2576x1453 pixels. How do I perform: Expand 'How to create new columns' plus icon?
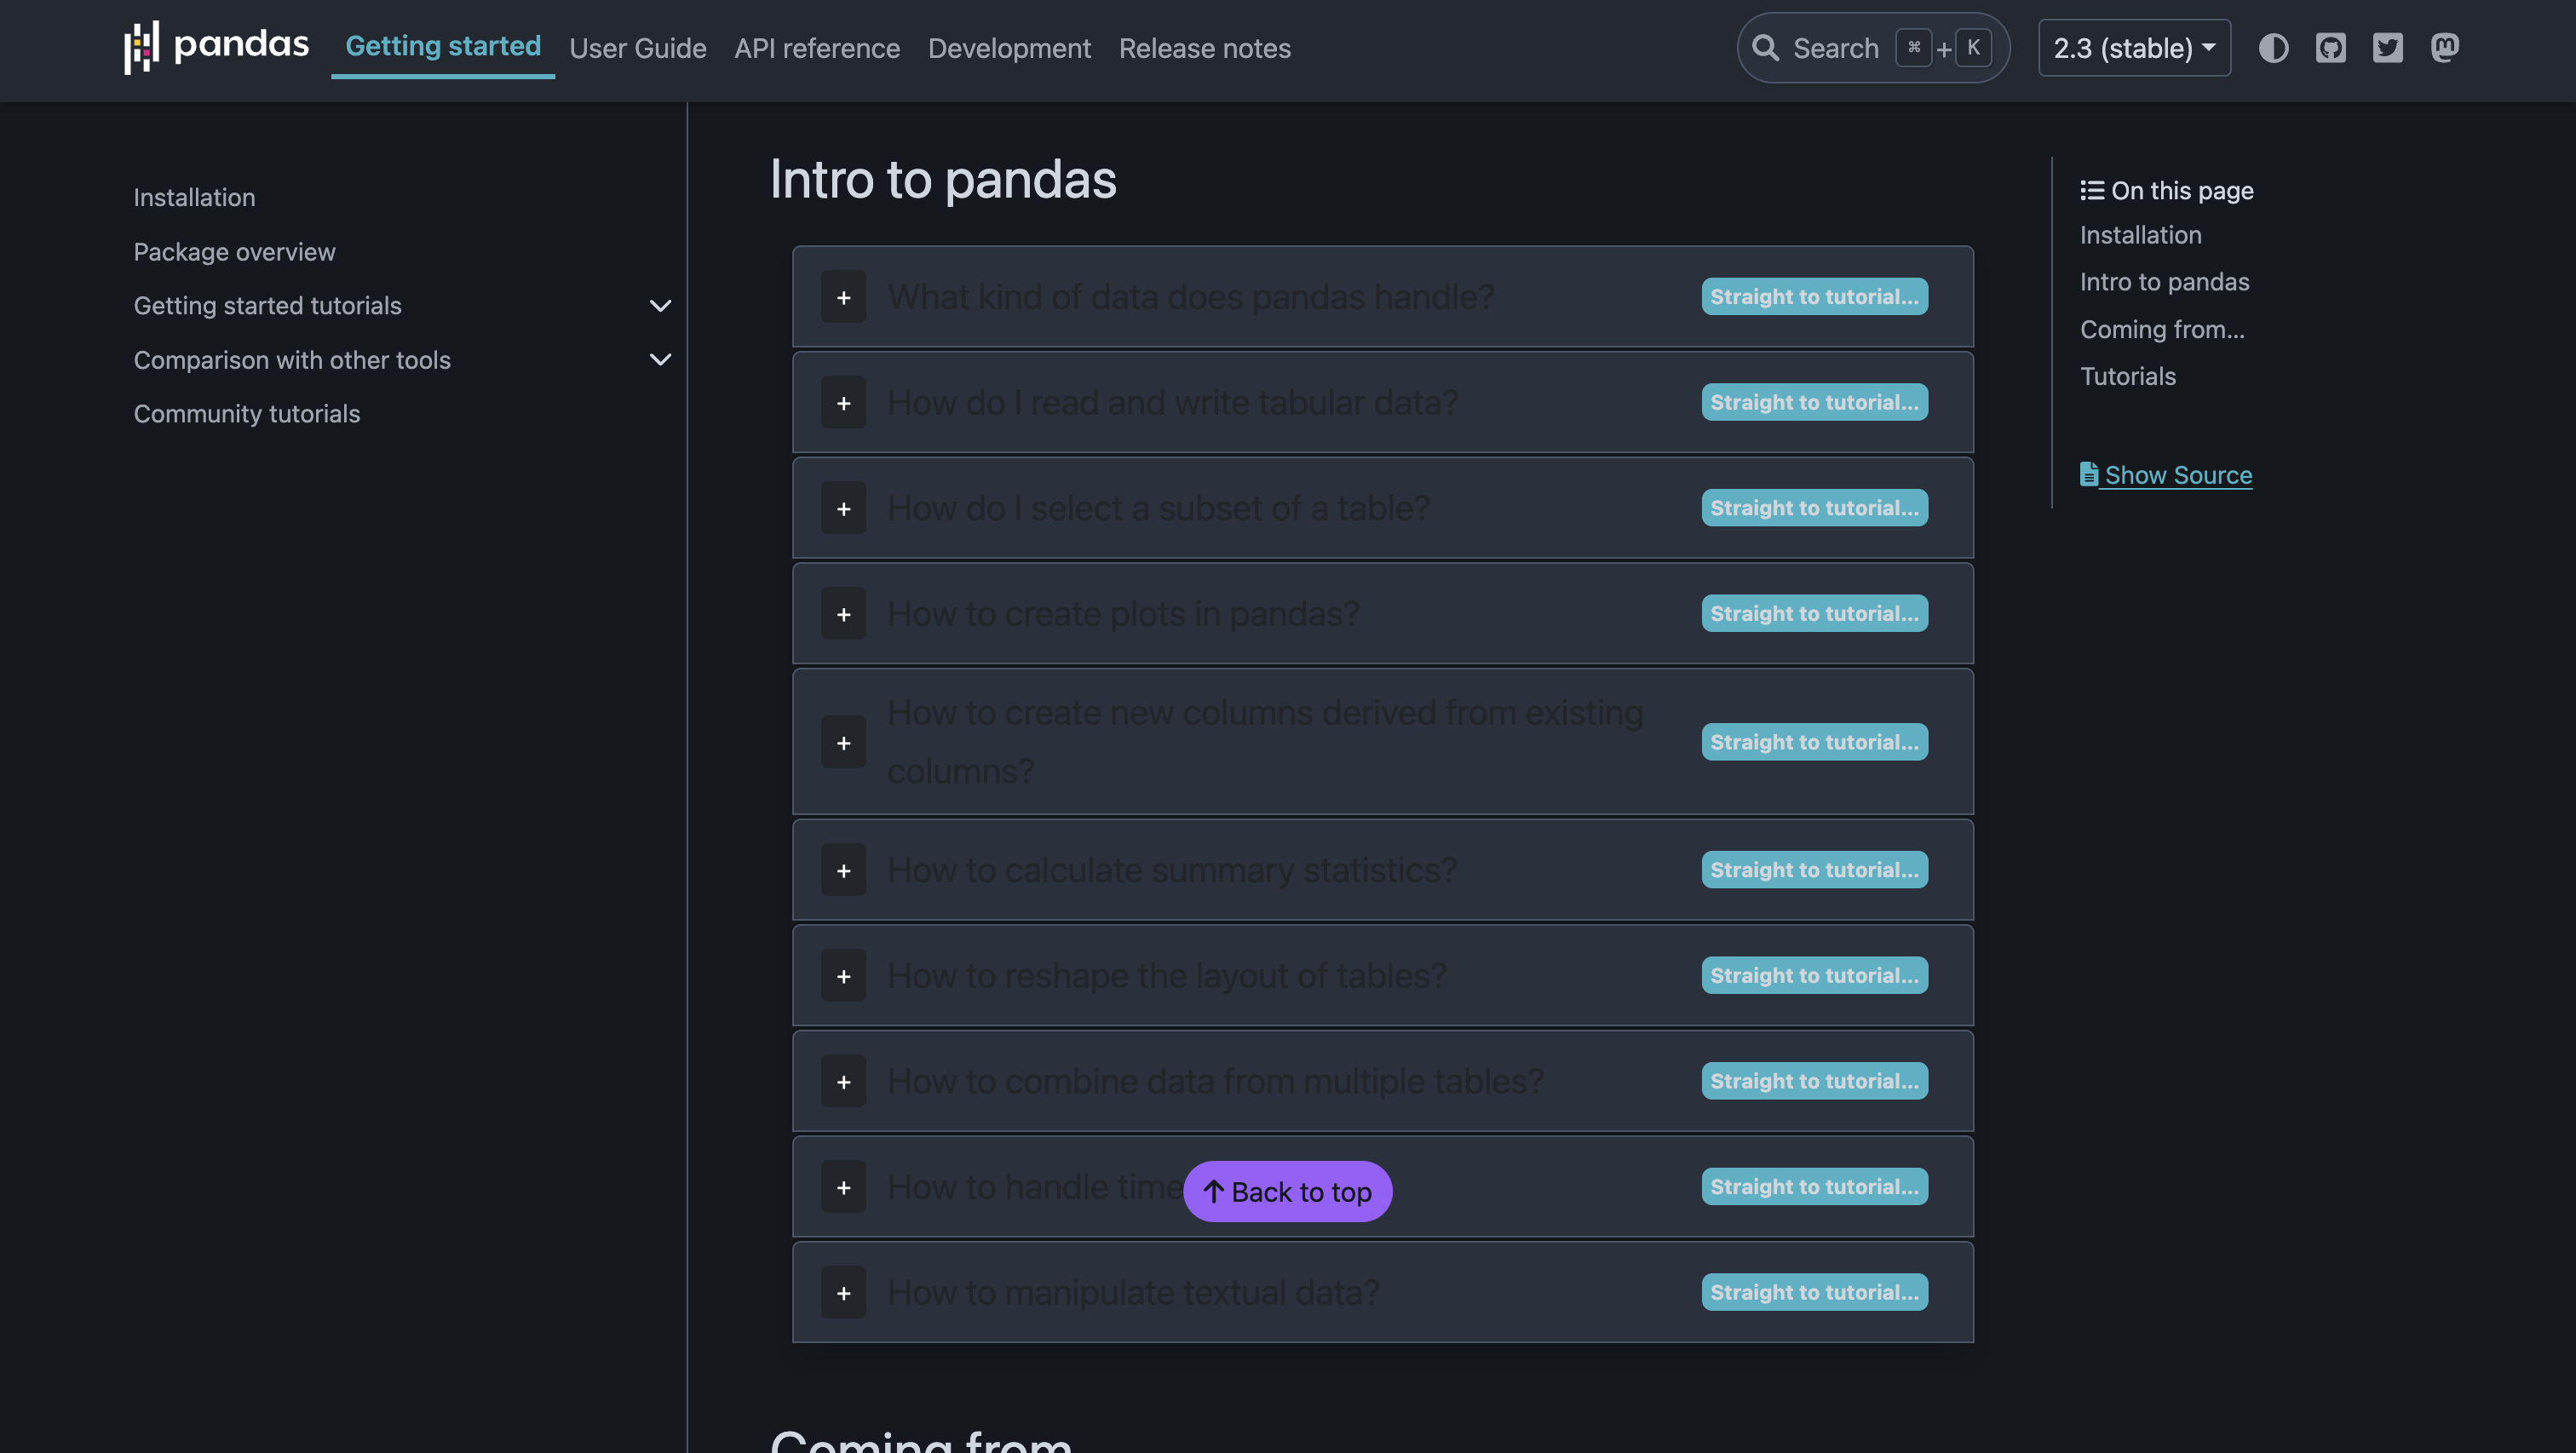tap(843, 742)
